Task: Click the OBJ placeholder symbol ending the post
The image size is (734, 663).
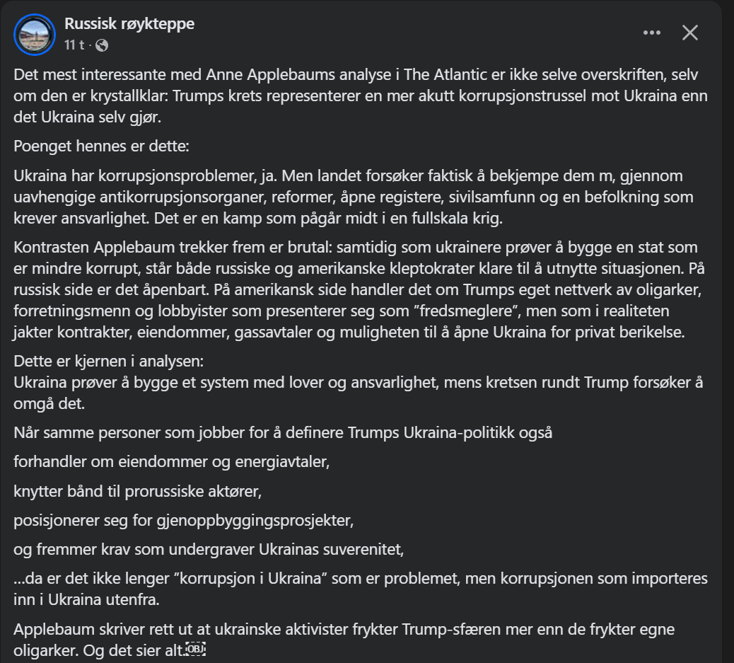Action: [x=194, y=650]
